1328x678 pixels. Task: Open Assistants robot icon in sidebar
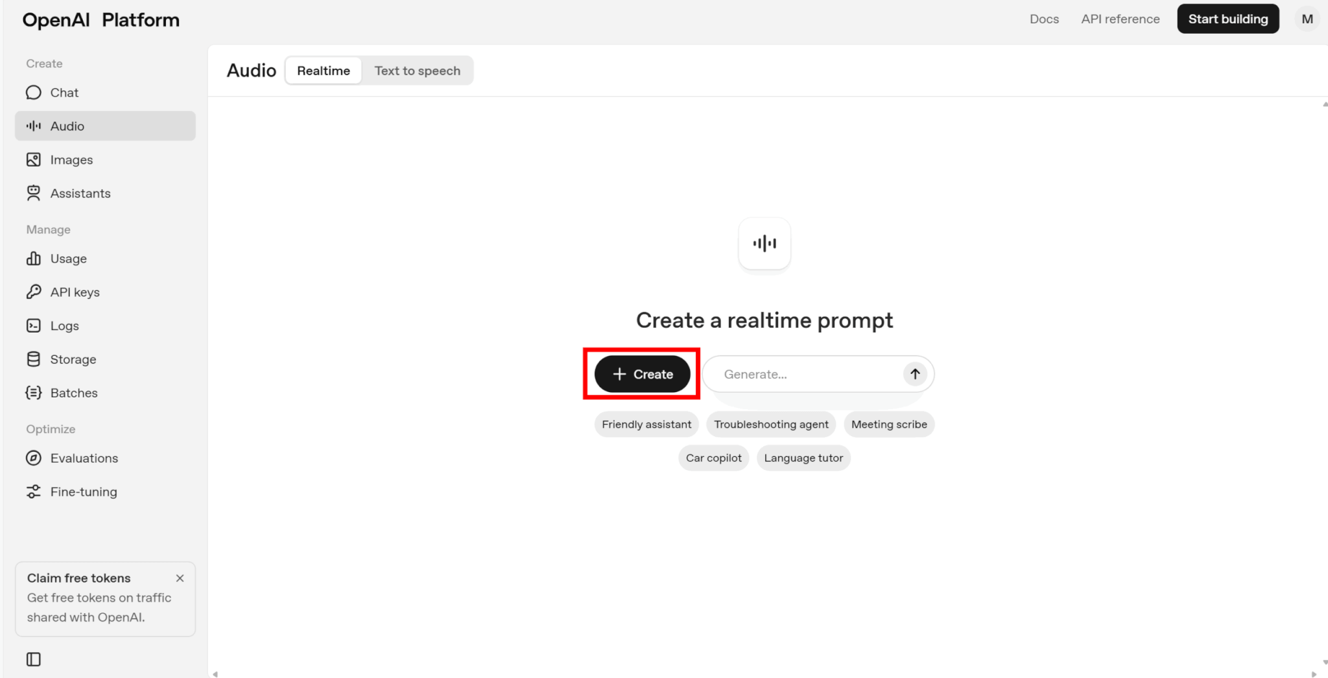tap(34, 193)
